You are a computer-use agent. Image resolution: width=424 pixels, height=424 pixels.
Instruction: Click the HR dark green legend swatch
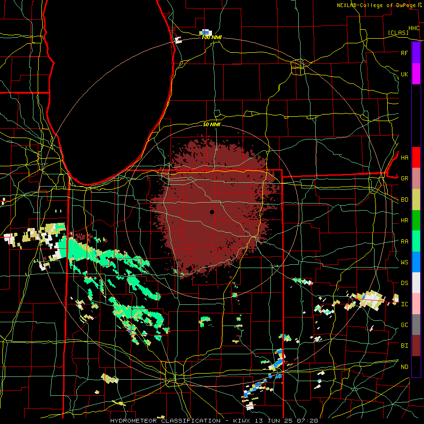click(416, 220)
